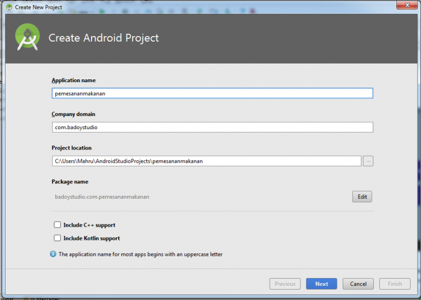Click the small Android icon in title bar
This screenshot has height=300, width=421.
(x=9, y=7)
